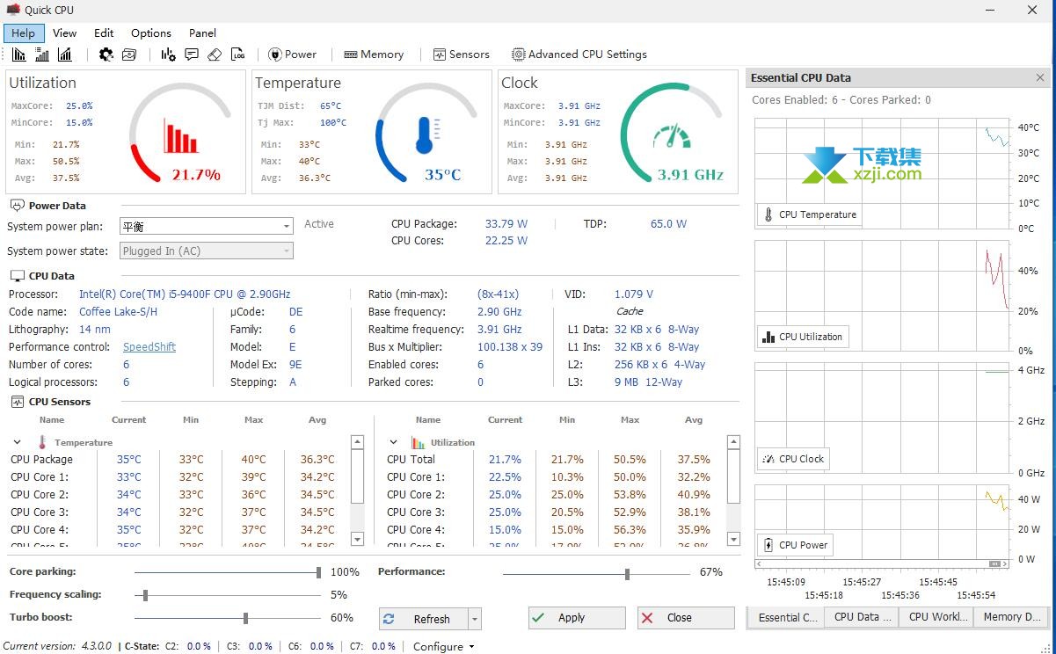The image size is (1056, 654).
Task: Click the thermometer icon beside Temperature sensor header
Action: (x=42, y=442)
